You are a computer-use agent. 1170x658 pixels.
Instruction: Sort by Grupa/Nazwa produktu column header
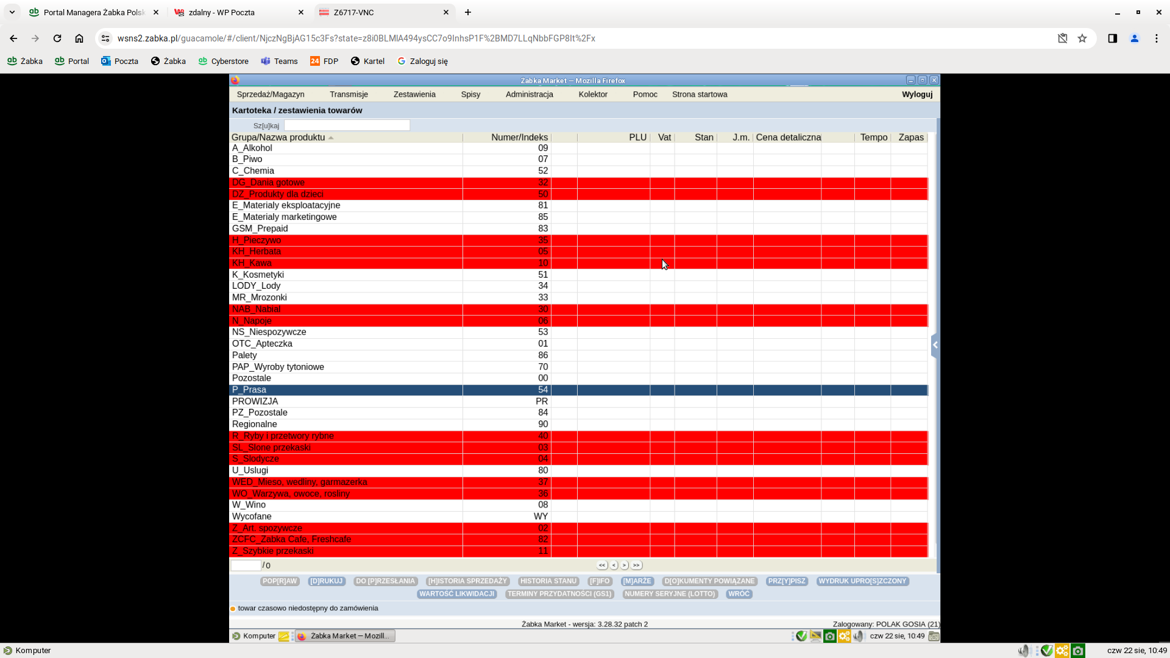(x=278, y=138)
